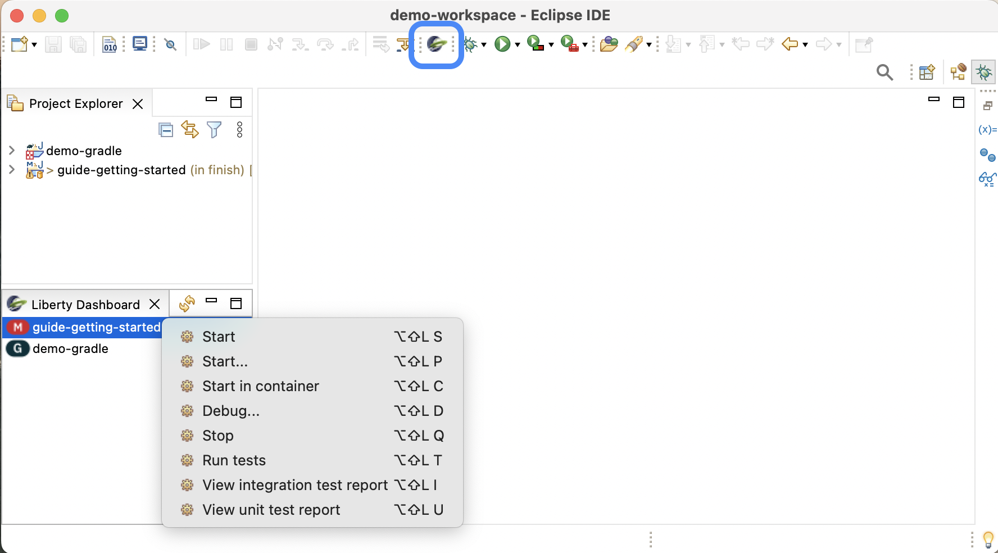Toggle Link with Editor in Project Explorer
This screenshot has height=553, width=998.
point(190,130)
